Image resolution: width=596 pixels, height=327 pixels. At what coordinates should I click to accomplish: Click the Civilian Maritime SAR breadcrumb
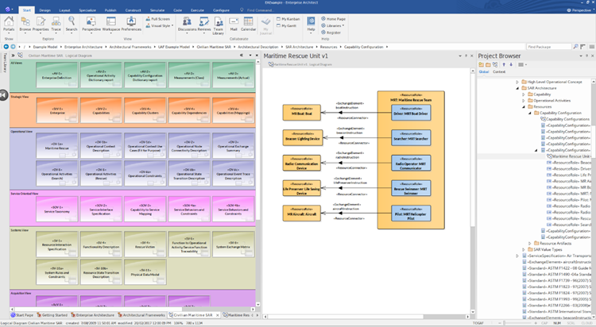click(214, 47)
